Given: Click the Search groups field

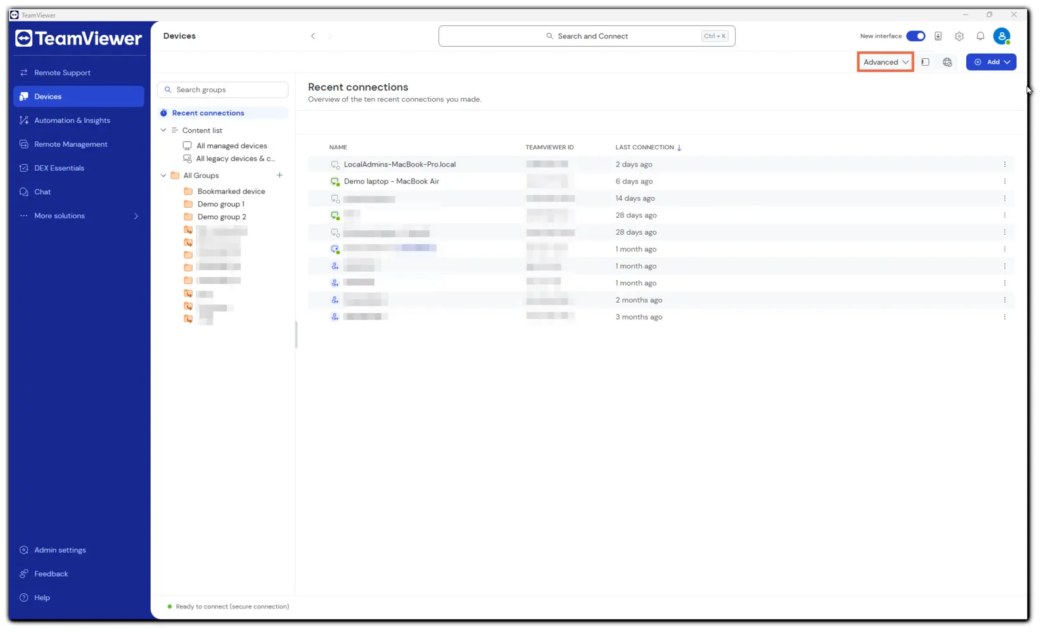Looking at the screenshot, I should click(x=223, y=90).
